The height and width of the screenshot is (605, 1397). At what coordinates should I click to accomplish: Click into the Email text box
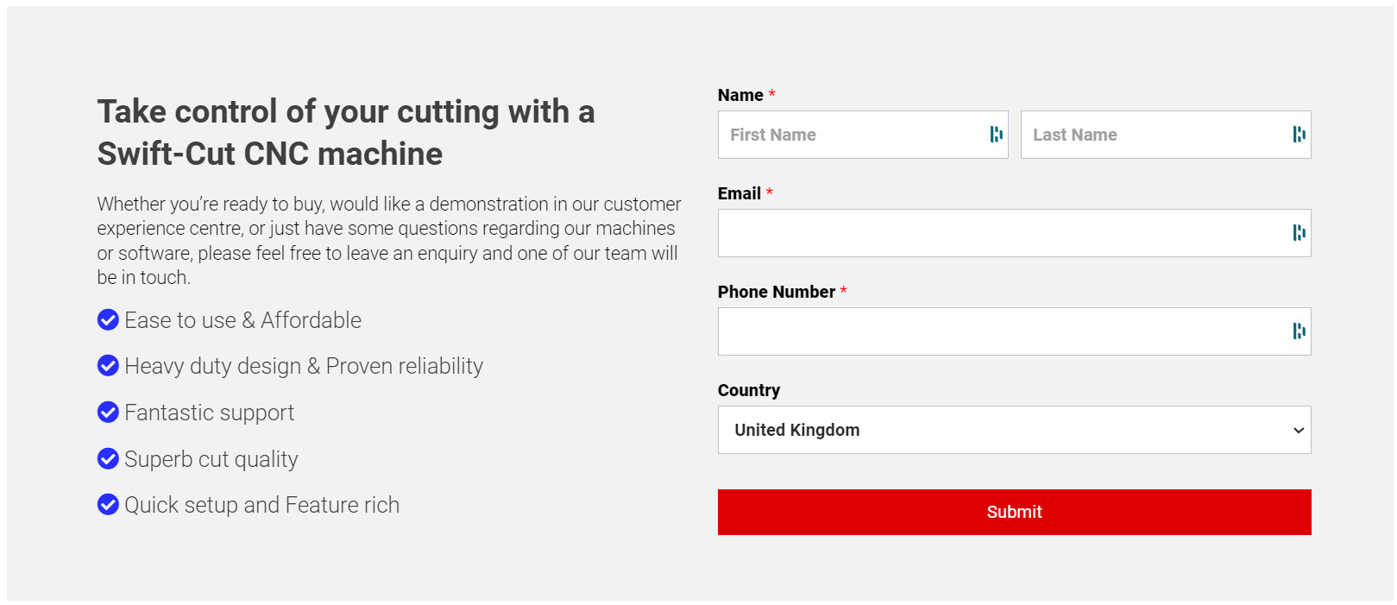[x=1001, y=233]
